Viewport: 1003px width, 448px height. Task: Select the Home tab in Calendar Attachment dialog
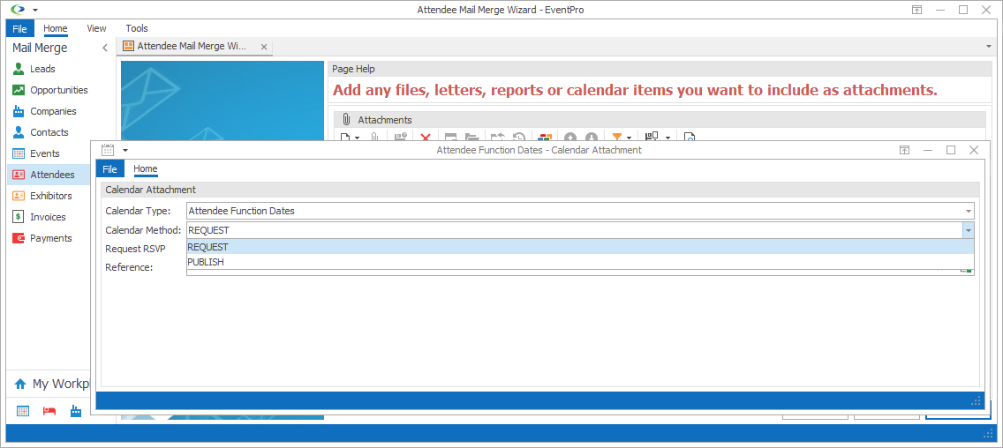tap(145, 168)
